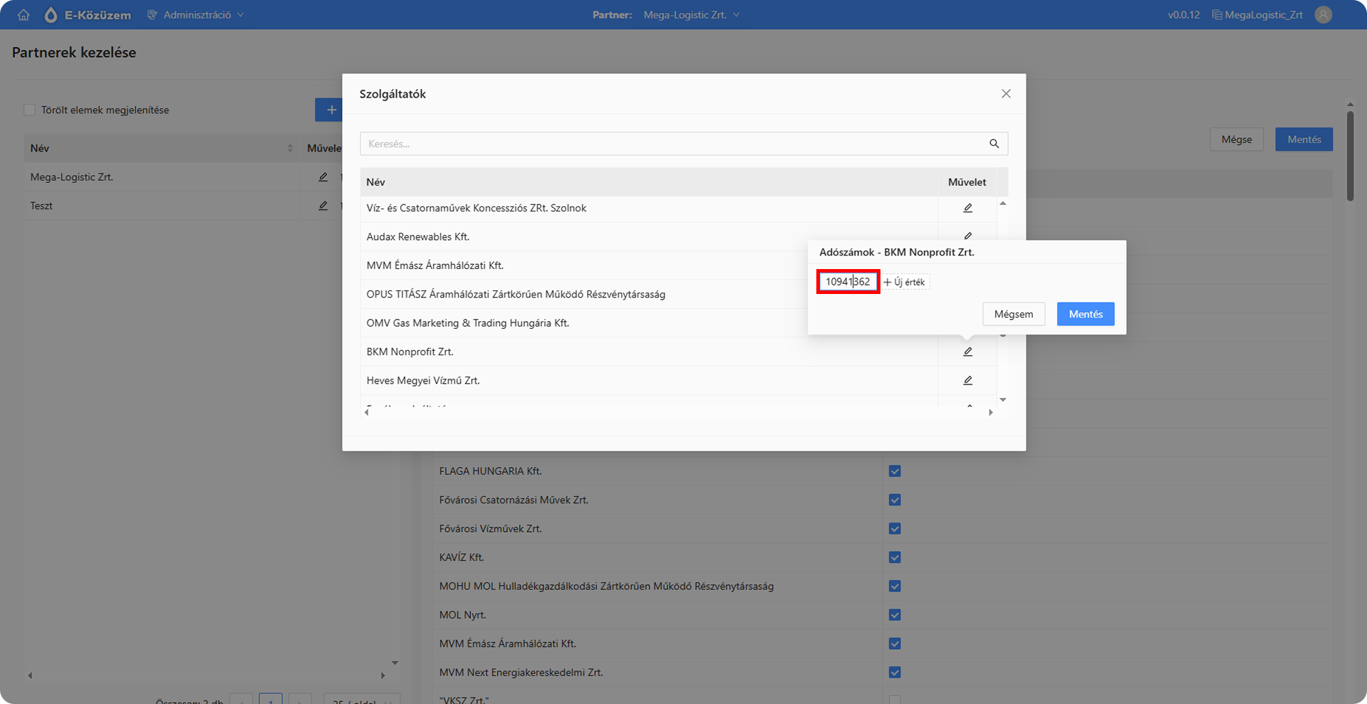The image size is (1367, 704).
Task: Uncheck Fővárosi Csatornázási Művek Zrt. checkbox
Action: click(x=895, y=500)
